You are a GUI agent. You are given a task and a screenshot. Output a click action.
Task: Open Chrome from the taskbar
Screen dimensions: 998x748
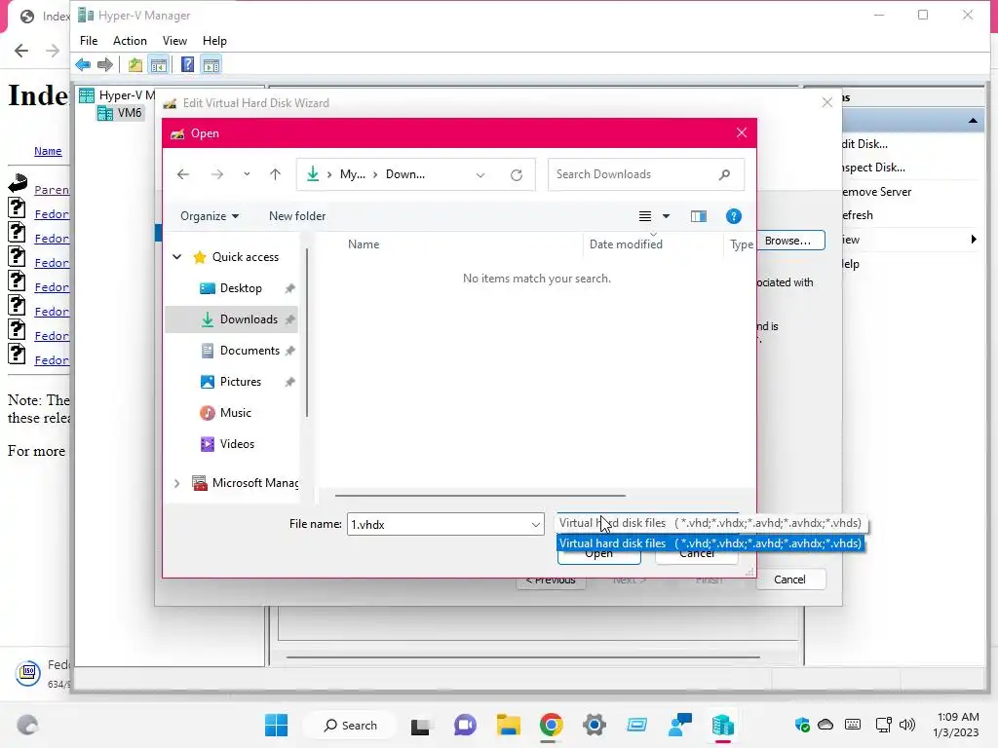coord(552,725)
